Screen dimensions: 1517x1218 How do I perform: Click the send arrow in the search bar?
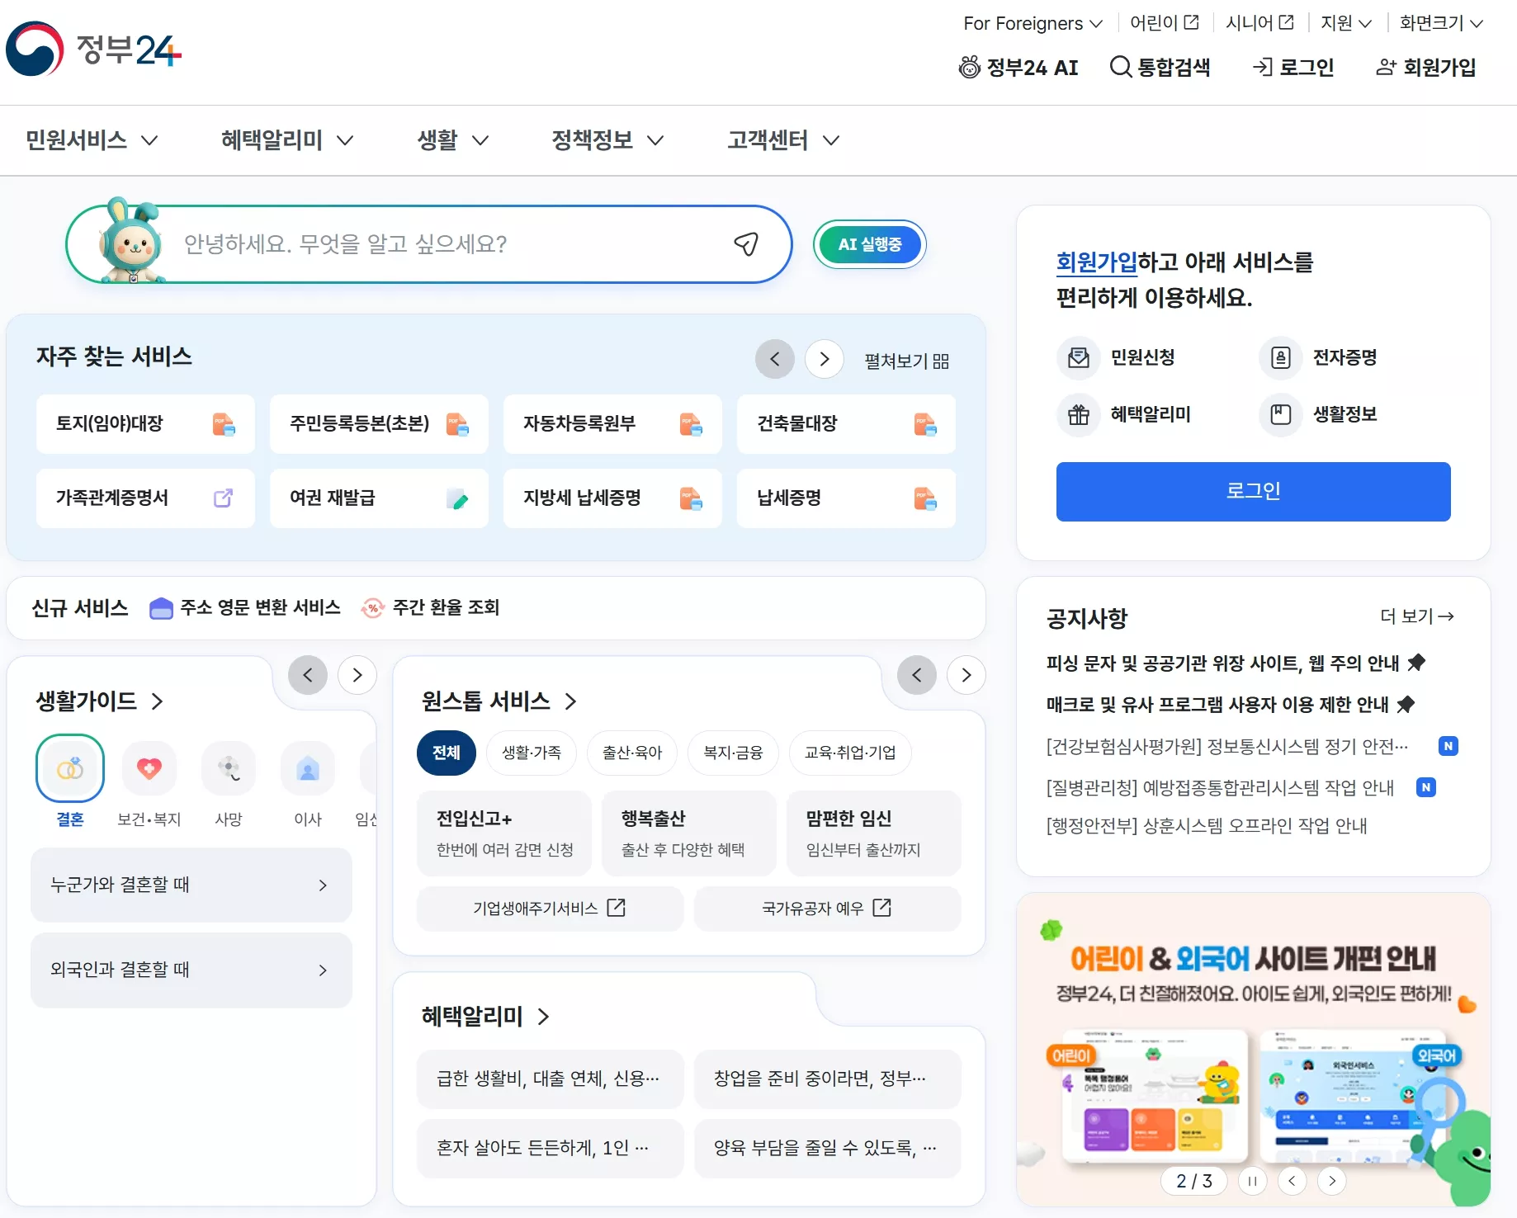745,243
